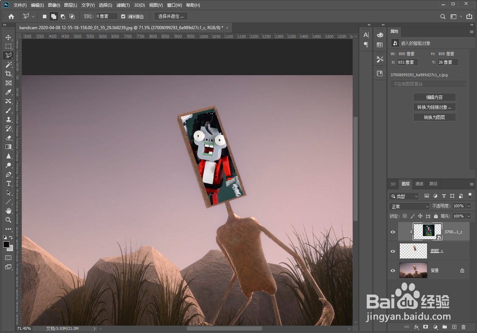Open the blend mode 正常 dropdown
The image size is (477, 333).
(x=409, y=206)
